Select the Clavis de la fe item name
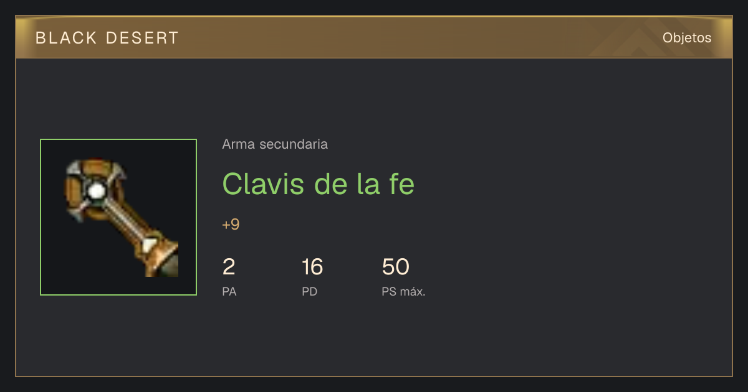 (x=319, y=184)
